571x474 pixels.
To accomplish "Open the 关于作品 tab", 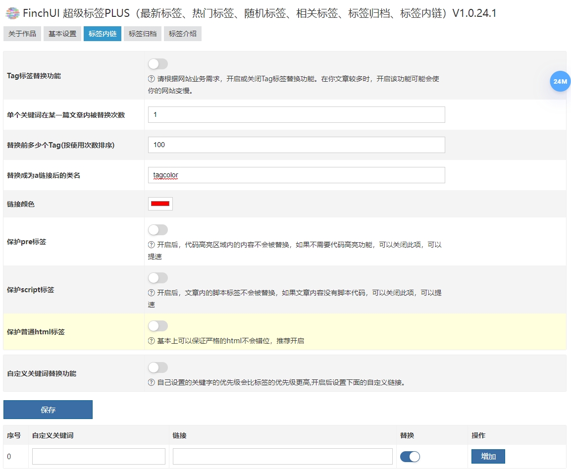I will point(22,34).
